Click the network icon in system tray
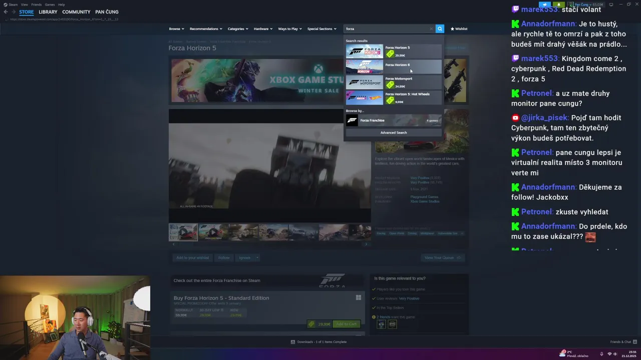 [609, 354]
